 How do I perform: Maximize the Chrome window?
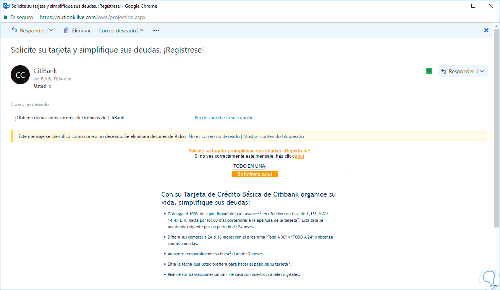click(474, 6)
